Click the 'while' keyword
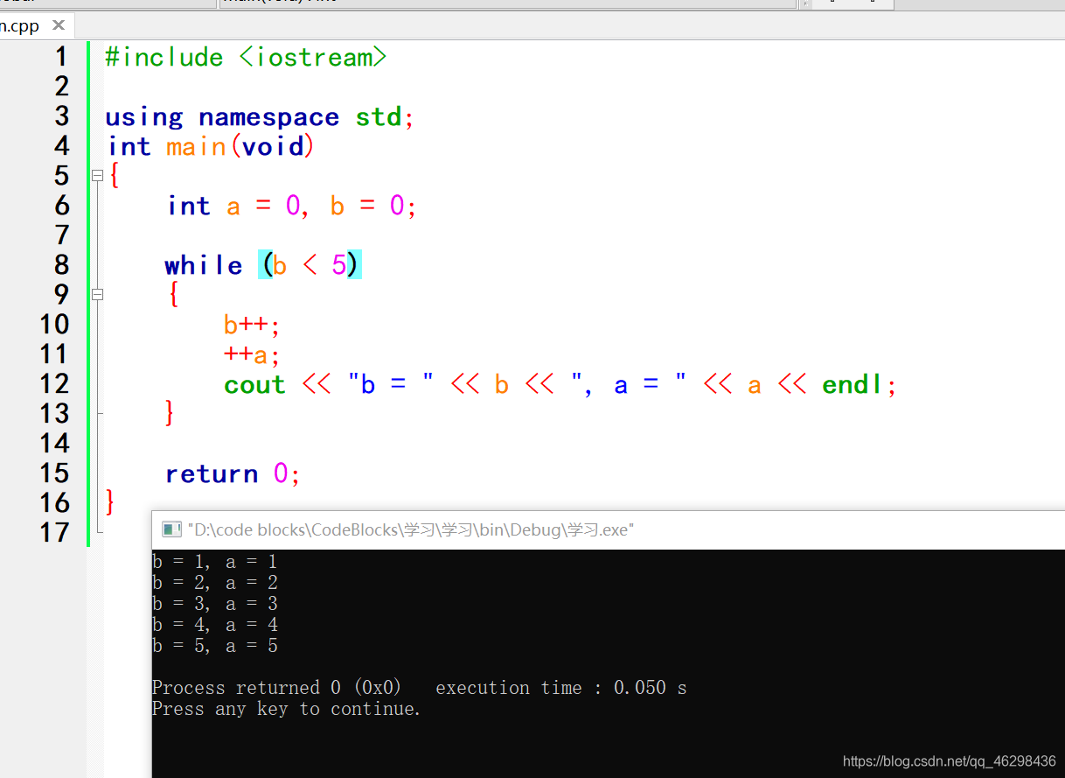1065x778 pixels. [x=204, y=265]
